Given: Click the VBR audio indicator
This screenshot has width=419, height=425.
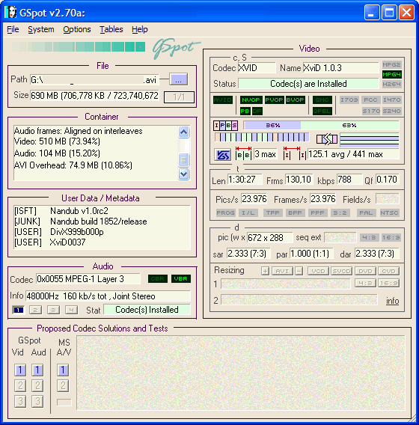Looking at the screenshot, I should [181, 278].
